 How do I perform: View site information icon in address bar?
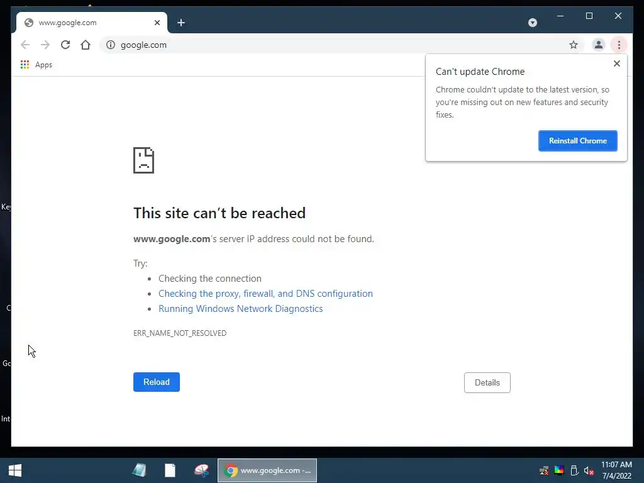(111, 45)
